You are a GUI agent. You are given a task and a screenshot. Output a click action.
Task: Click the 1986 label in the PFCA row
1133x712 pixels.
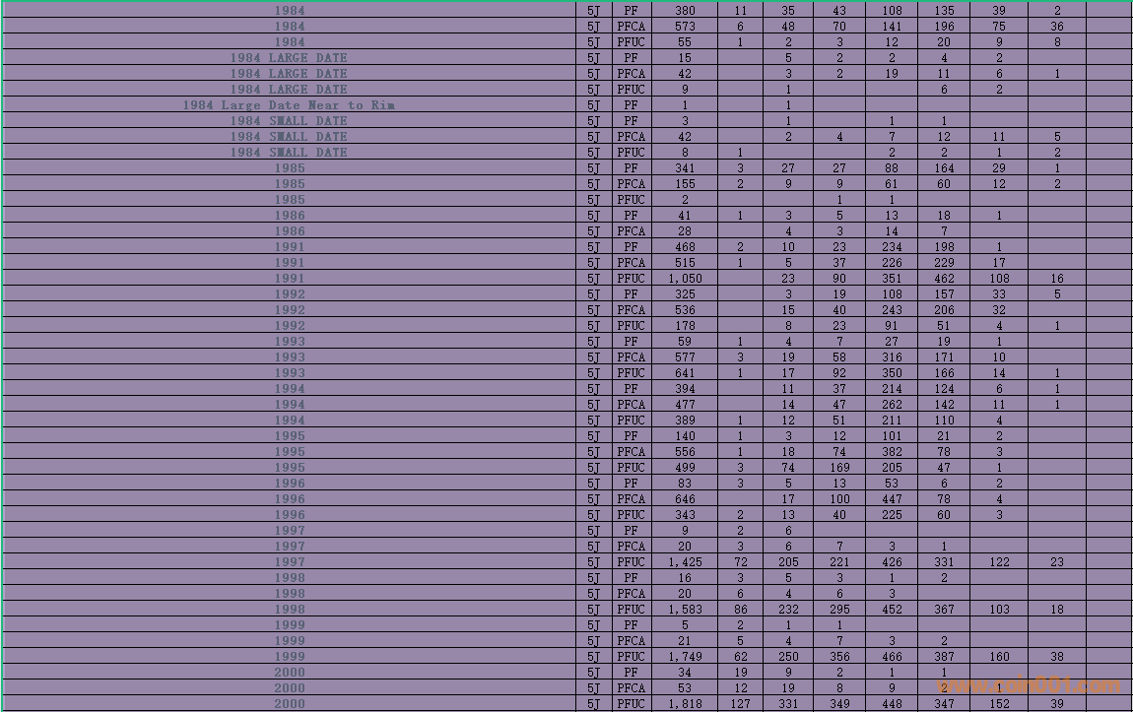click(289, 231)
